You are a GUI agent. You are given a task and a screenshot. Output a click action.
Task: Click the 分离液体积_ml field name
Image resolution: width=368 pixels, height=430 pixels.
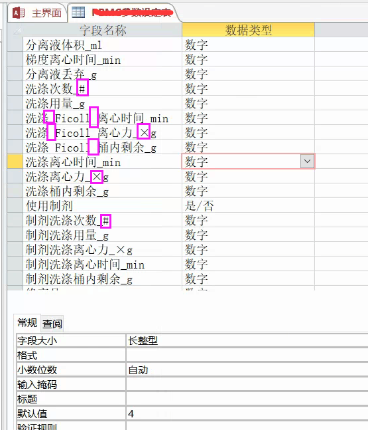(64, 45)
